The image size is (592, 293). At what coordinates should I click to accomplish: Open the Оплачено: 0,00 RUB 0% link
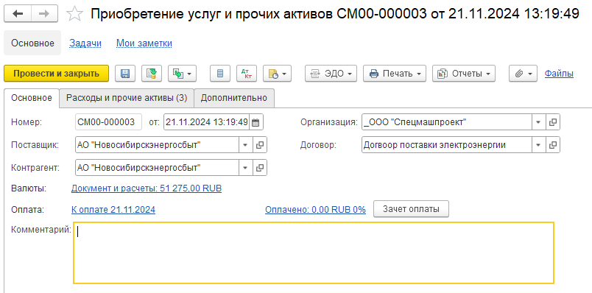tap(315, 210)
